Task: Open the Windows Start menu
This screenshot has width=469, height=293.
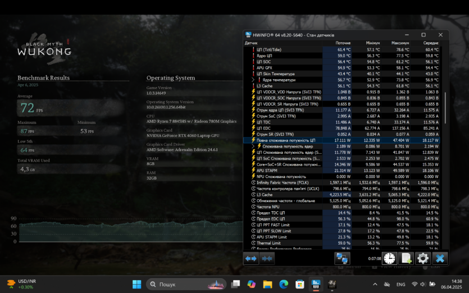Action: [136, 284]
